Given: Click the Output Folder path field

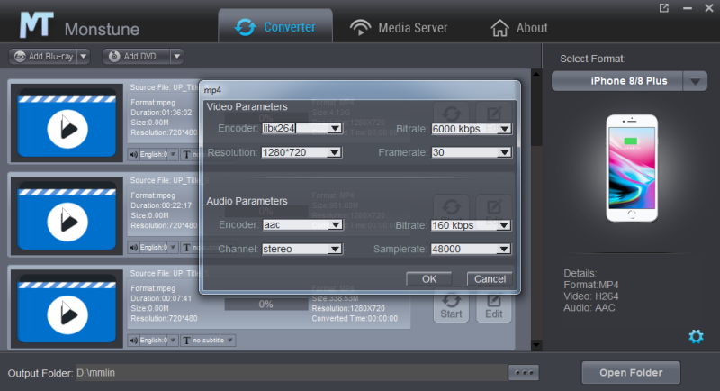Looking at the screenshot, I should point(288,373).
